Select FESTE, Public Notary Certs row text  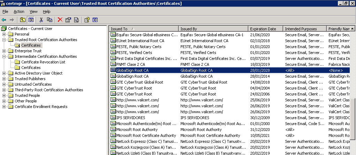pos(139,47)
